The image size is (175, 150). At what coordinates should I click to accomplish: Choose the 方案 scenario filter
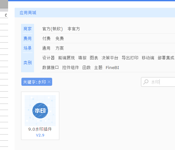tap(60, 48)
